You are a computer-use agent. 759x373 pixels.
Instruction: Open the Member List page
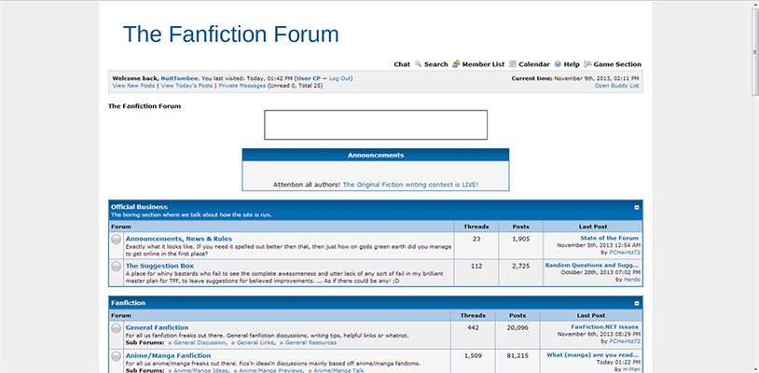(483, 64)
